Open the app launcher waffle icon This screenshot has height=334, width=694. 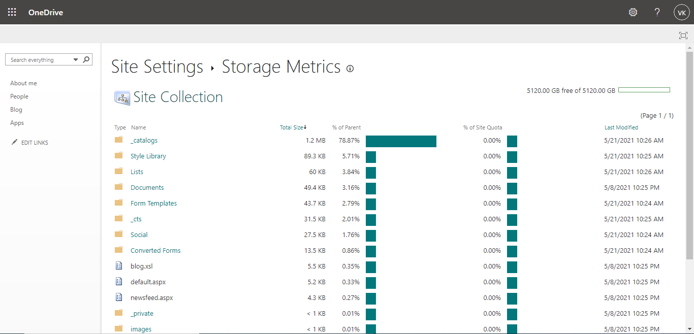(12, 12)
